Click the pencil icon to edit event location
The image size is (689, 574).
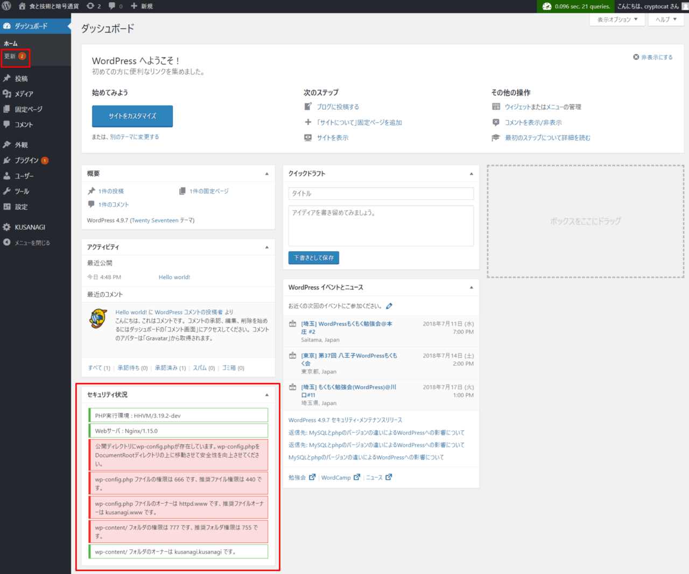(x=389, y=306)
